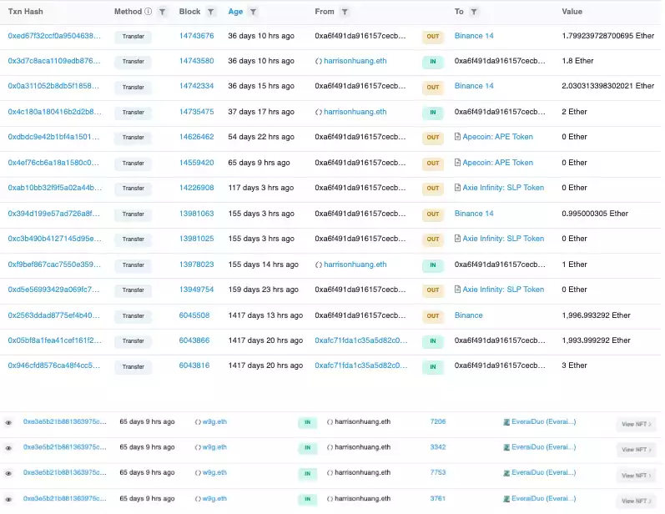The height and width of the screenshot is (514, 665).
Task: Open transaction 0x4c180a180416b2d2b8
Action: pyautogui.click(x=55, y=112)
